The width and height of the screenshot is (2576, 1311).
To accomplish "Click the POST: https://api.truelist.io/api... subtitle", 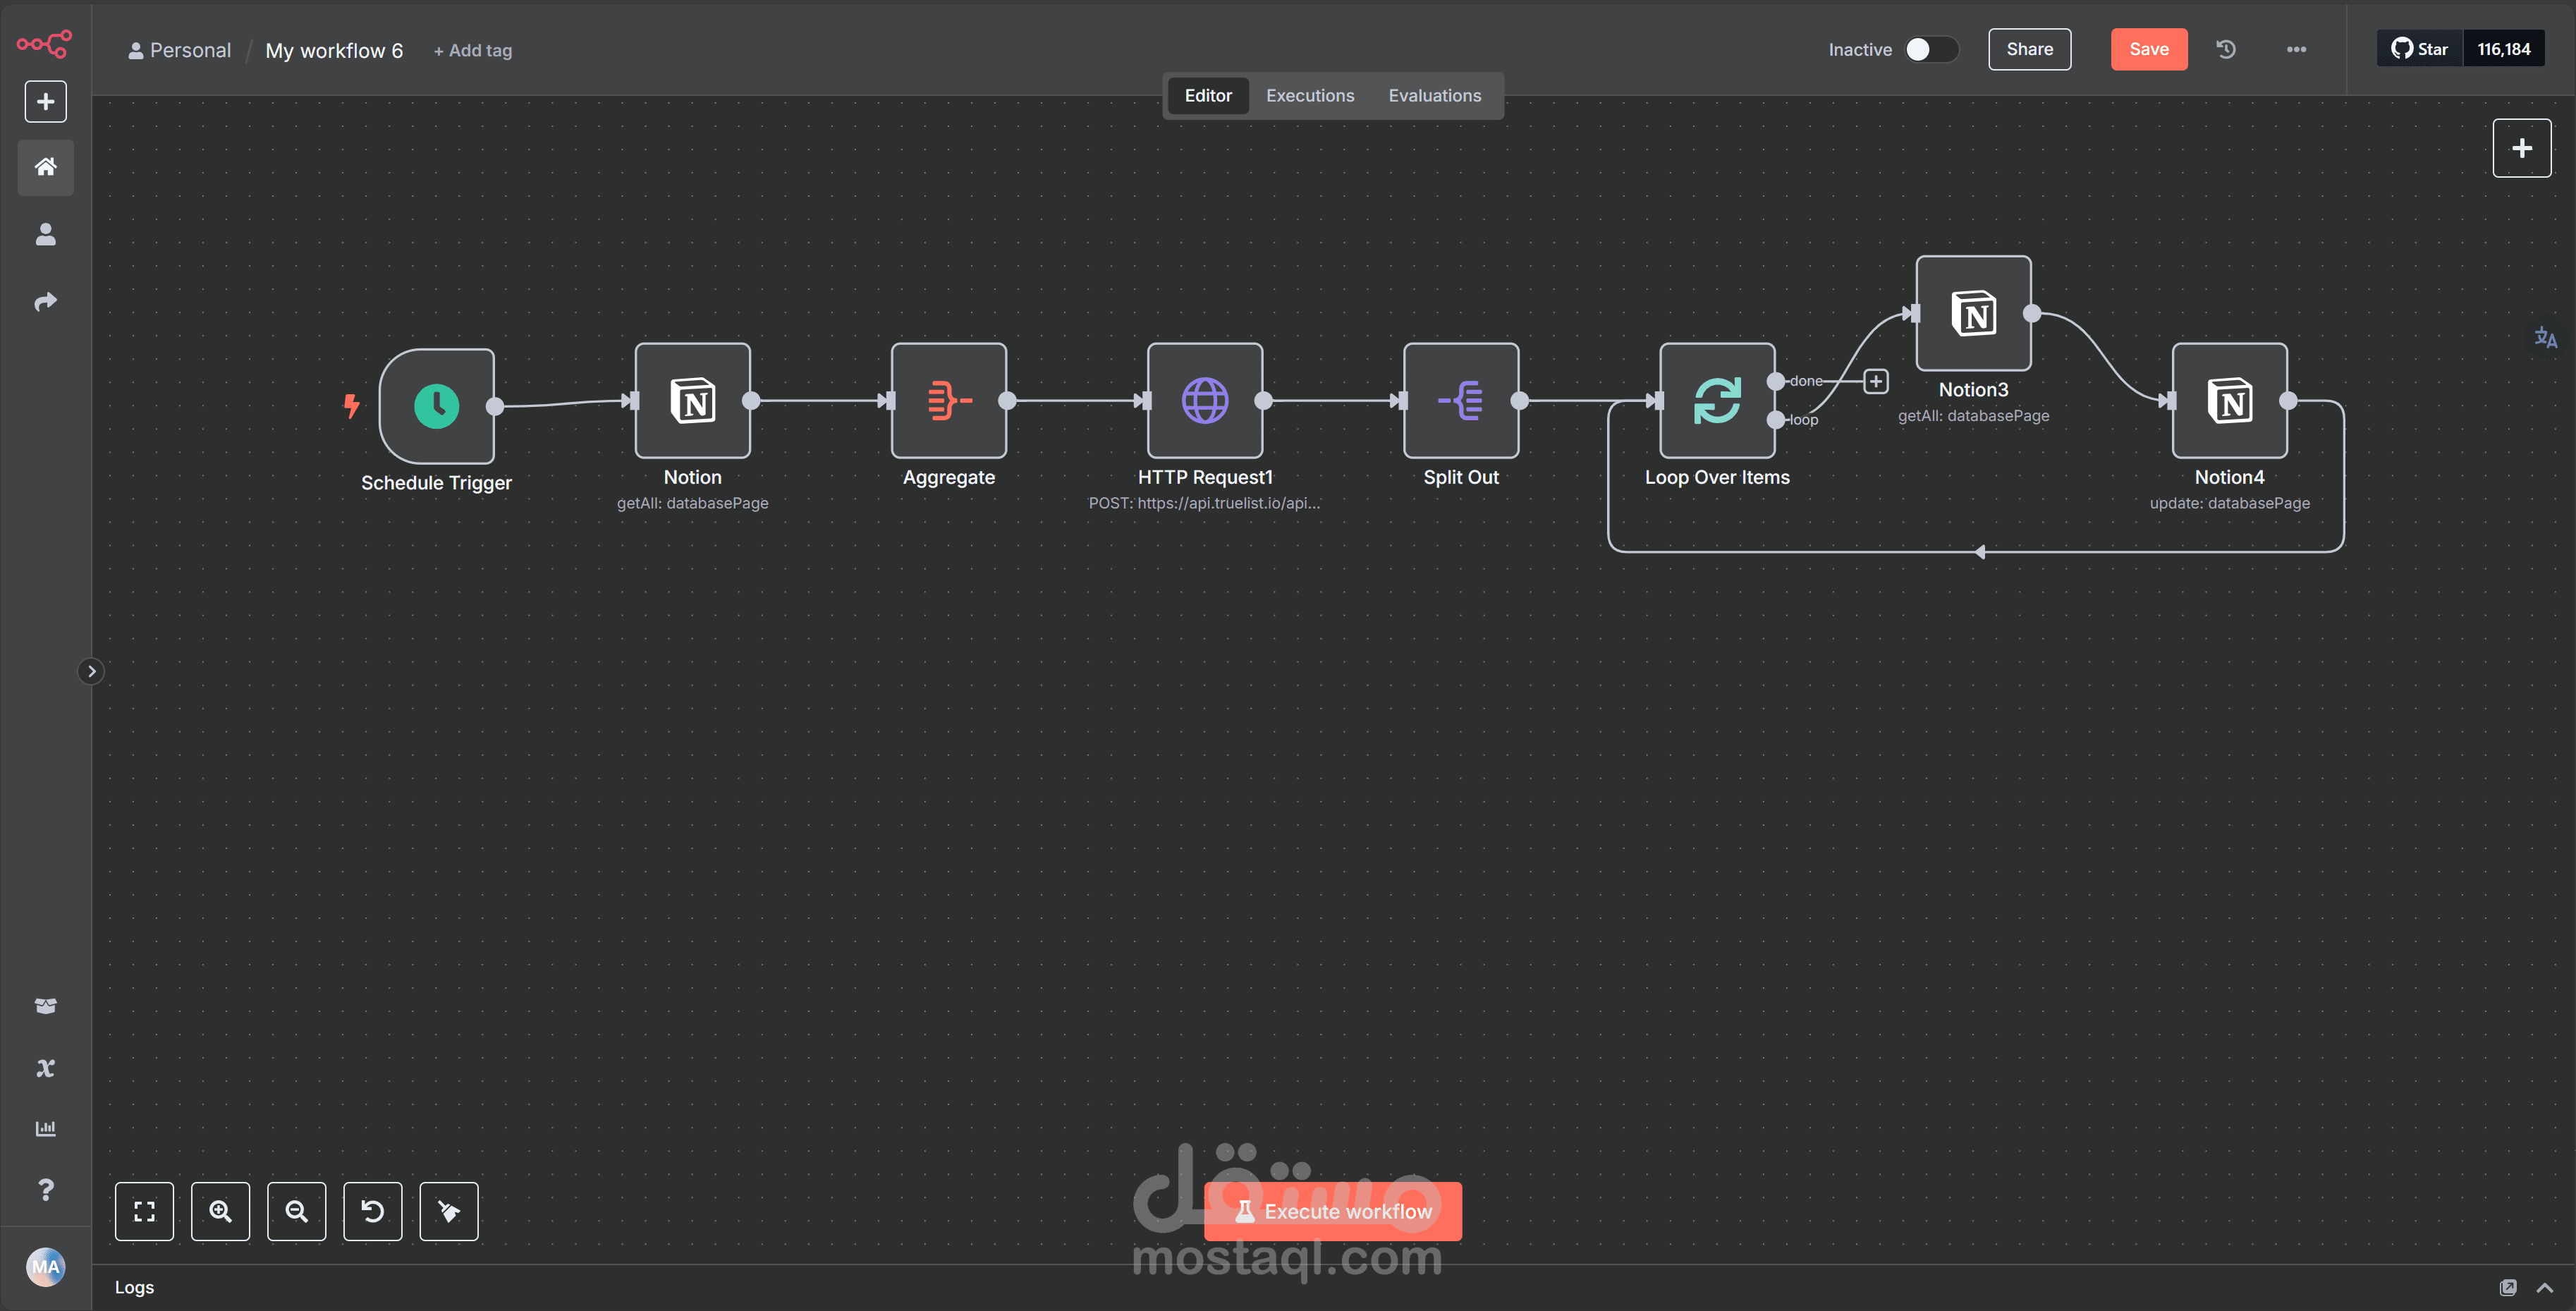I will pos(1204,503).
